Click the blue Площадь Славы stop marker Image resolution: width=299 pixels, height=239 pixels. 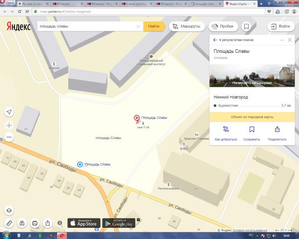pos(80,164)
